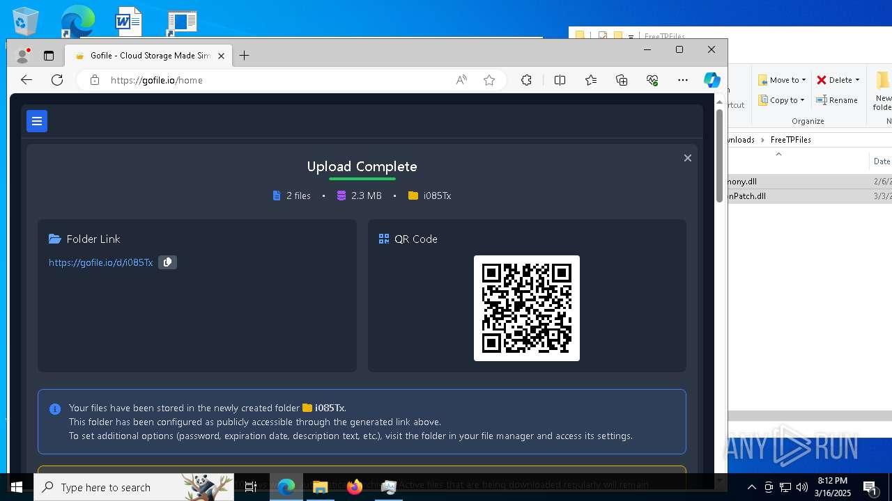Open File Explorer from taskbar

pyautogui.click(x=321, y=487)
